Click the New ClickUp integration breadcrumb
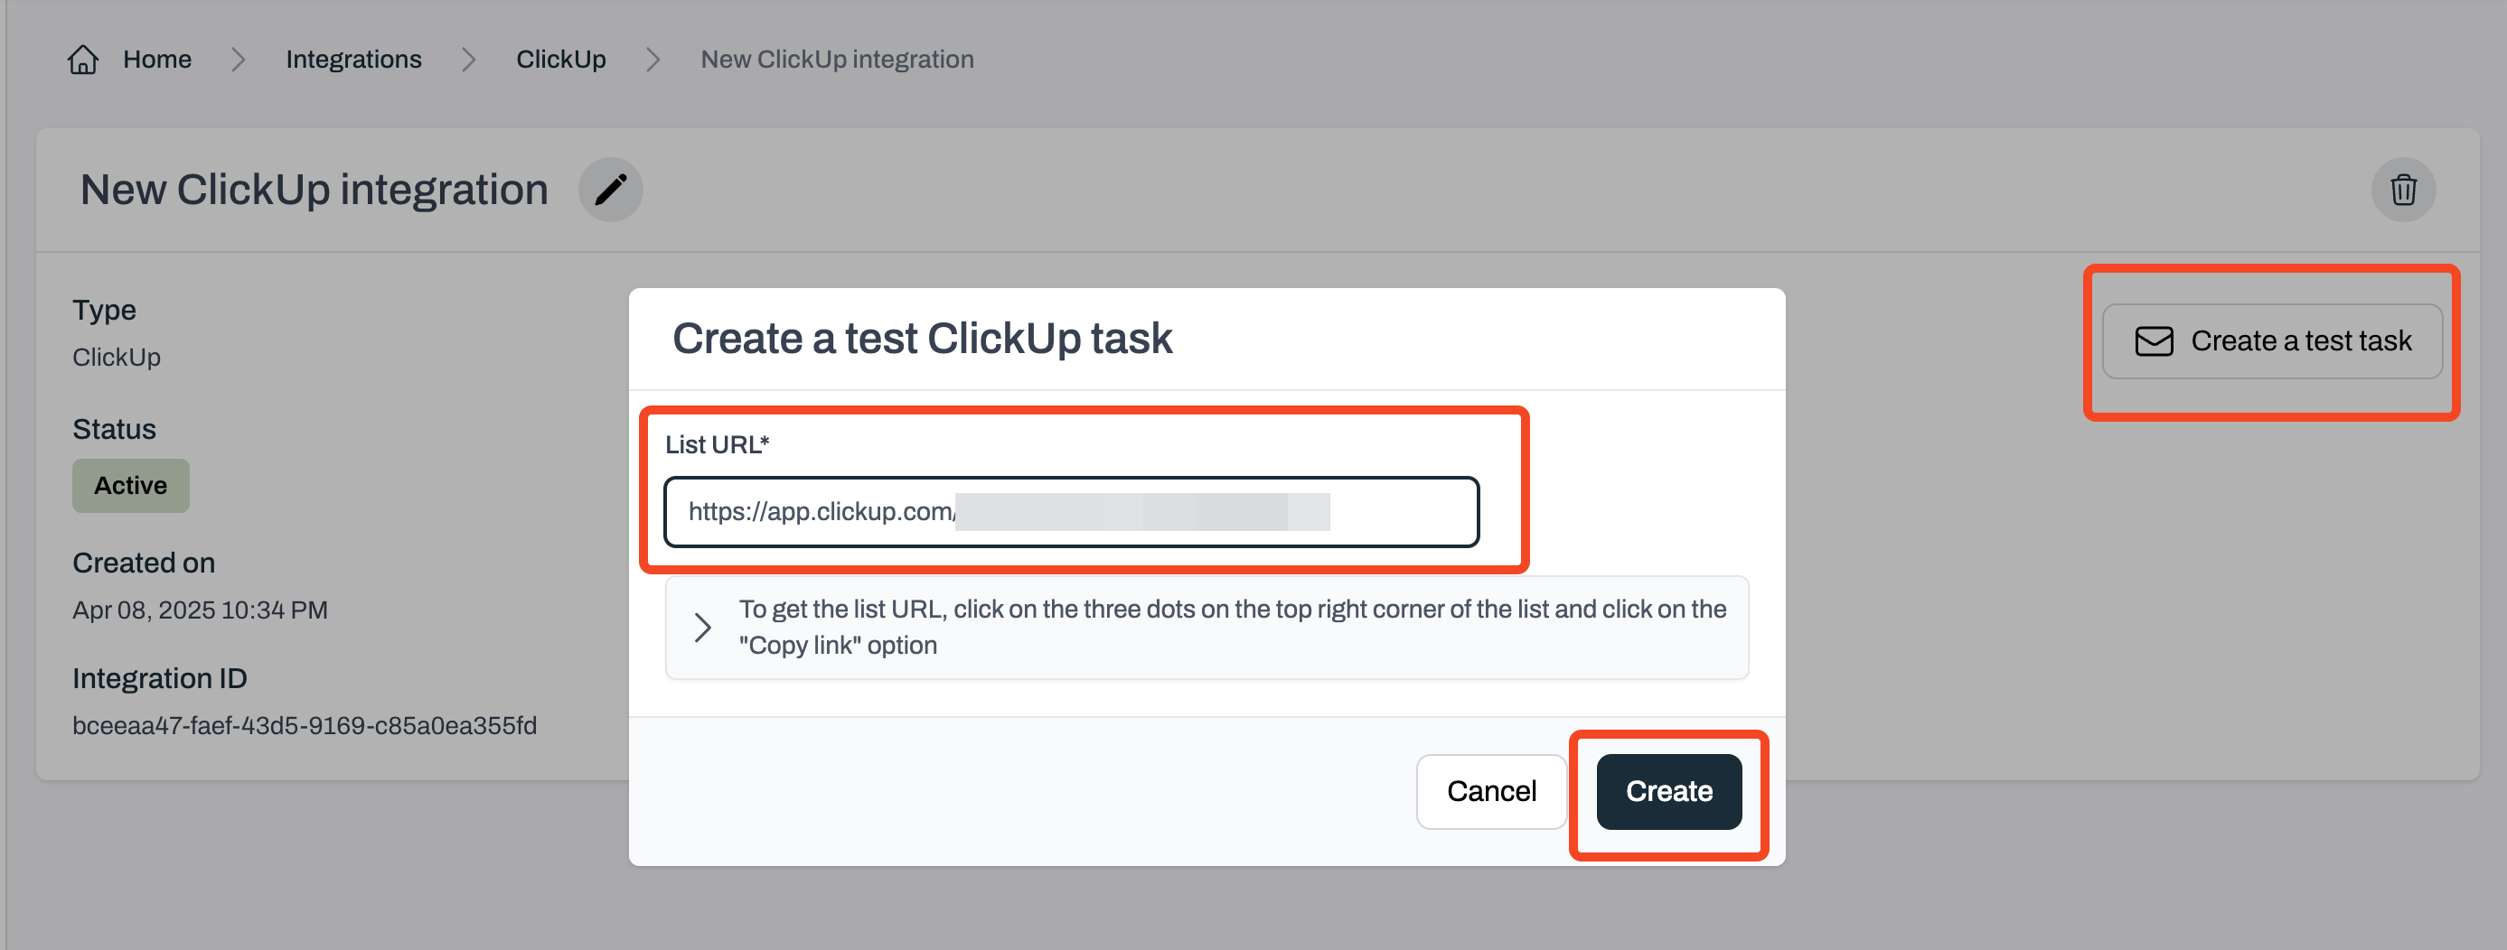This screenshot has width=2507, height=950. (837, 60)
